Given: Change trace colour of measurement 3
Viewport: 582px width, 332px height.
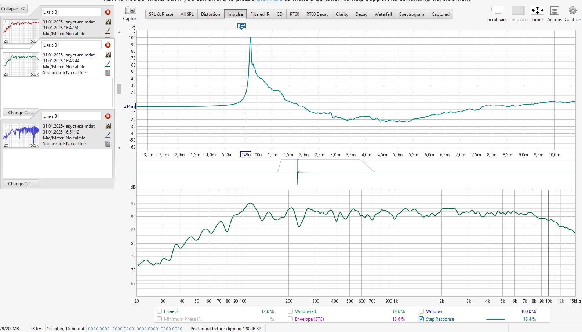Looking at the screenshot, I should [108, 135].
